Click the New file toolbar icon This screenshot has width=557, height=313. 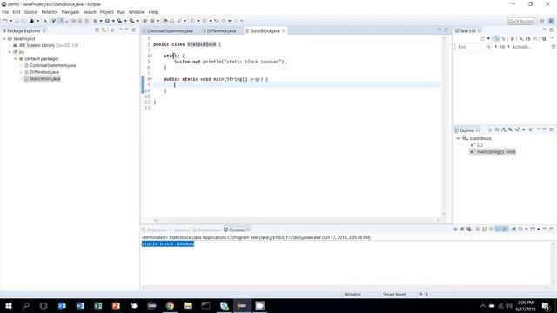coord(5,21)
